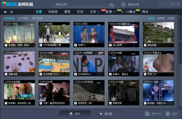182x119 pixels.
Task: Play icon next to 电视剧：宝莲灯
Action: 145,103
